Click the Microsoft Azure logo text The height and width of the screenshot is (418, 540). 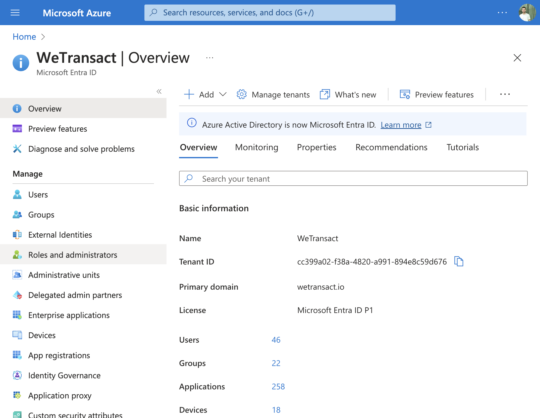[x=77, y=13]
